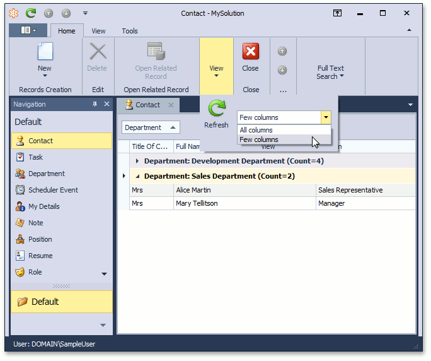Screen dimensions: 431x361
Task: Switch to the Tools ribbon tab
Action: click(x=130, y=31)
